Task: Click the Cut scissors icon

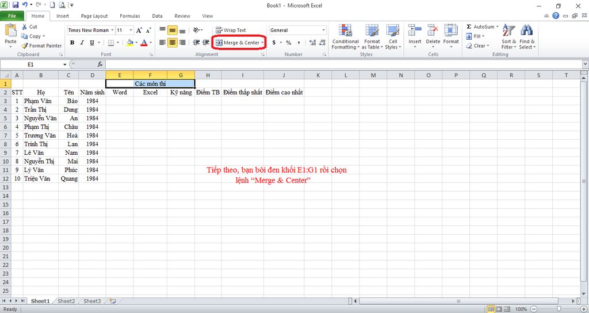Action: pos(24,26)
